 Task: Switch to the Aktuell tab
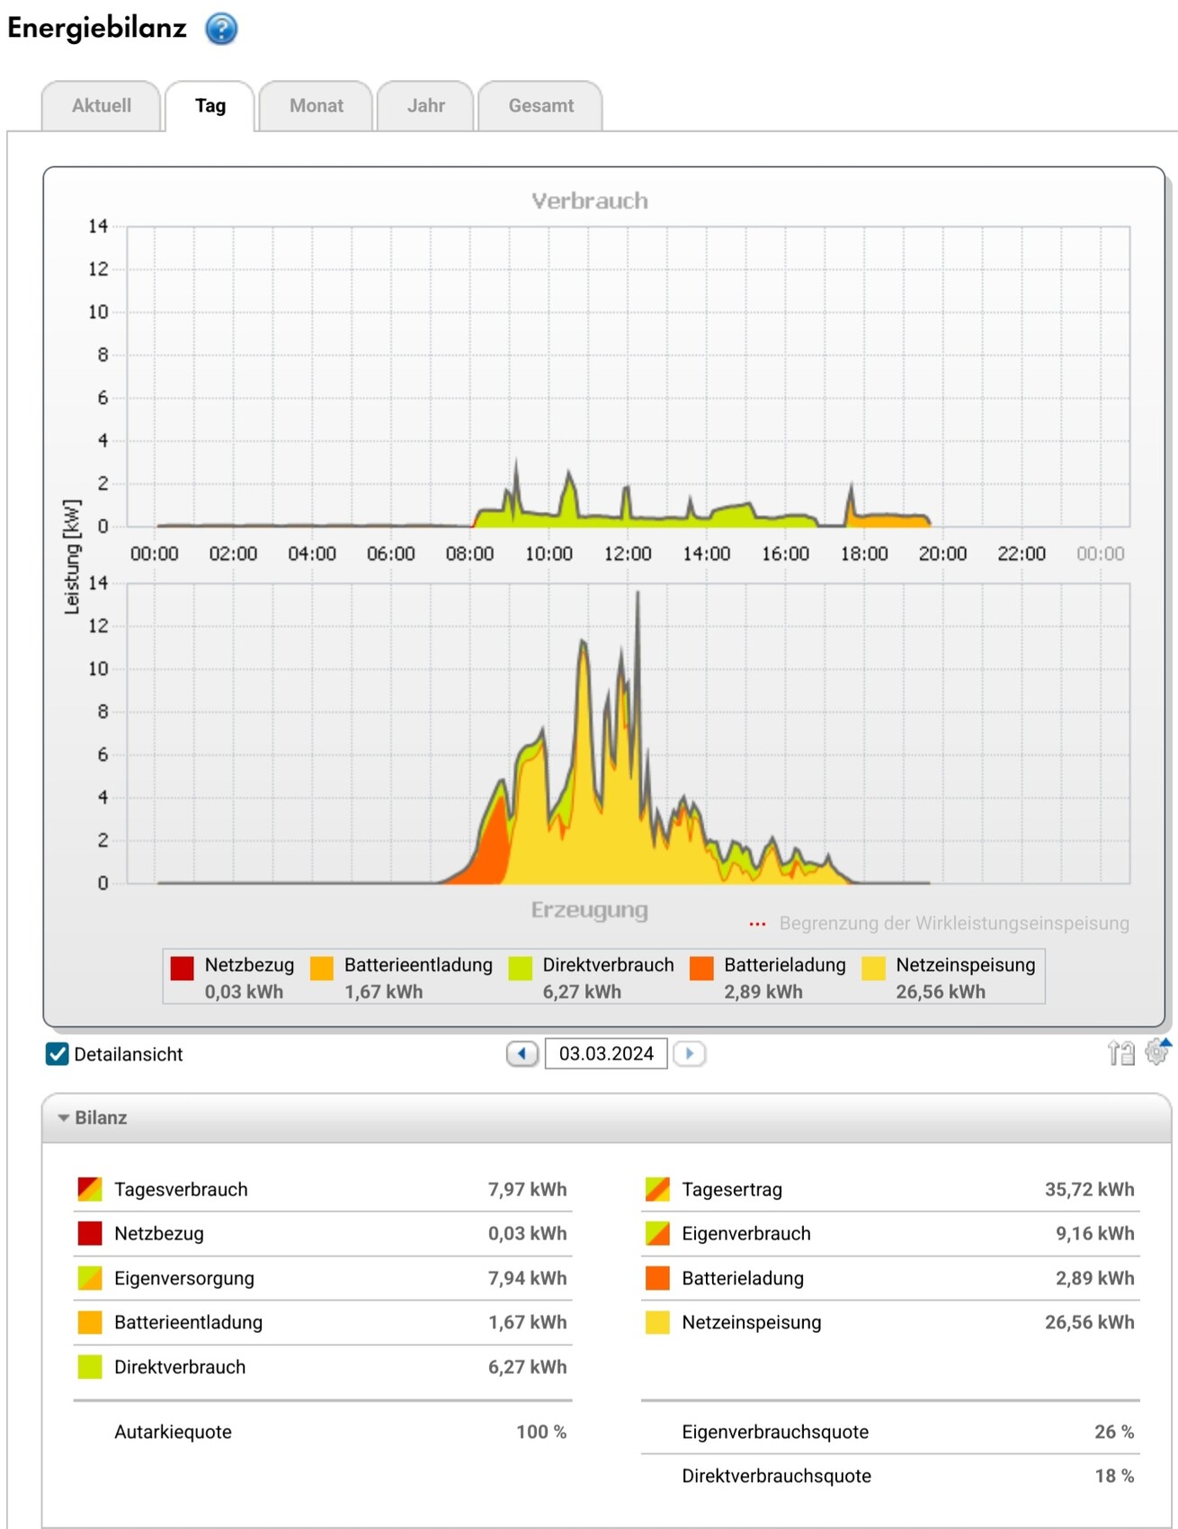102,106
